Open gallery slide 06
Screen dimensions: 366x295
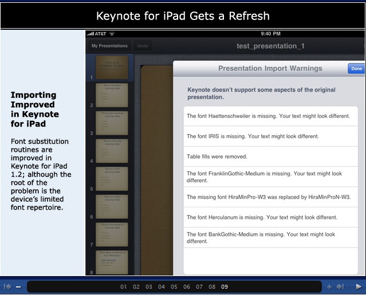click(187, 287)
